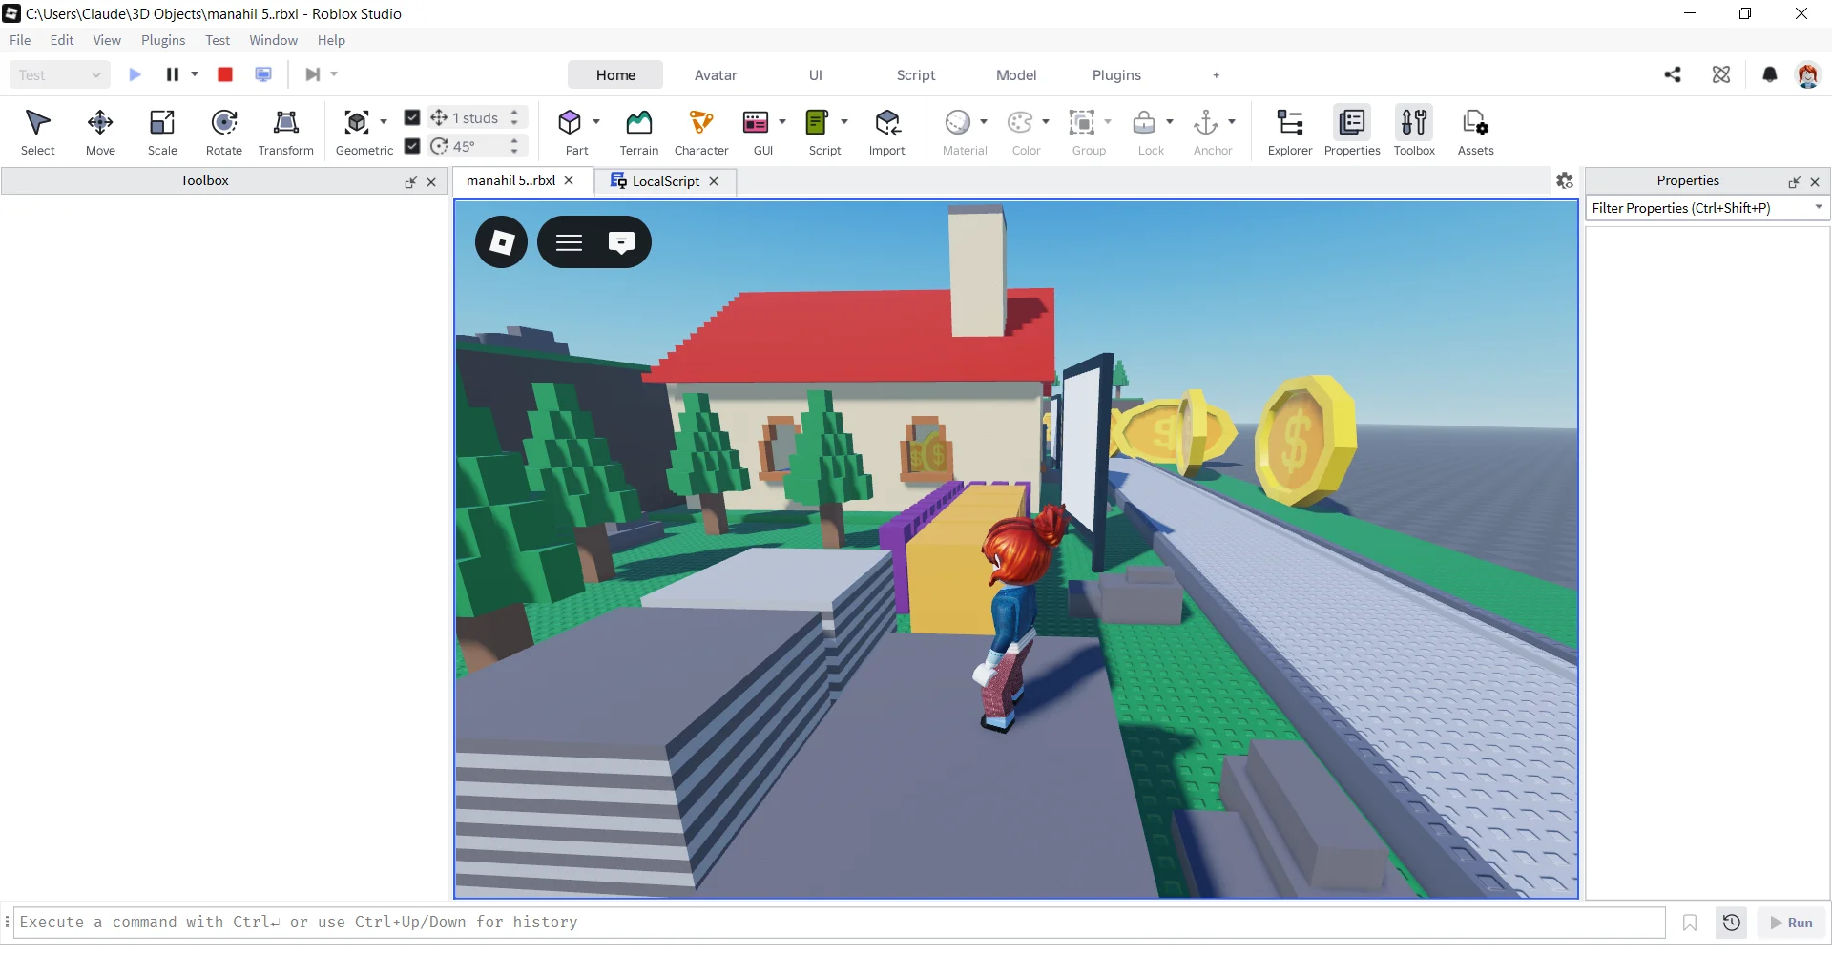
Task: Select the Rotate tool
Action: tap(224, 132)
